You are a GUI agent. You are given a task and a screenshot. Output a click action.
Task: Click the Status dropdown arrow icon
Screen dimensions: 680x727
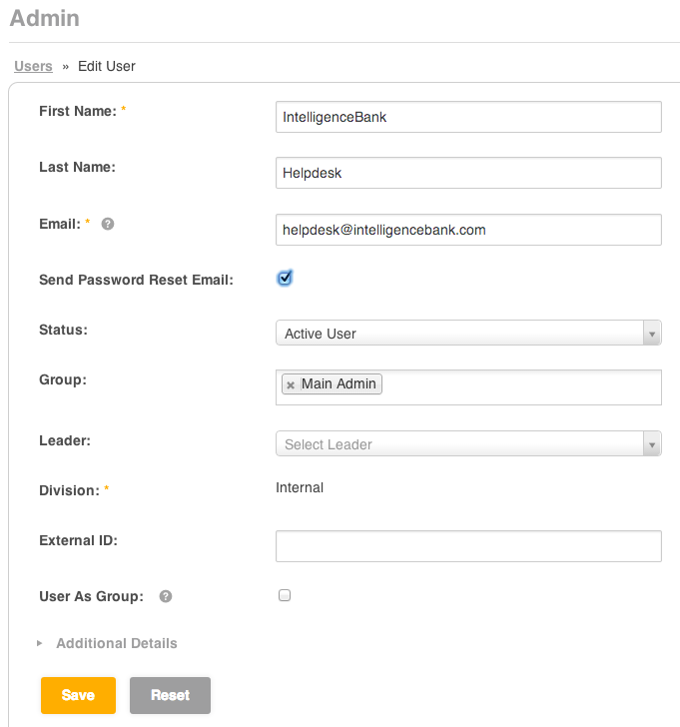652,334
